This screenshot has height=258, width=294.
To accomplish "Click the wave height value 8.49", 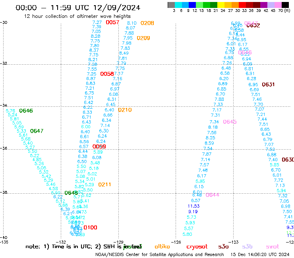I will point(124,53).
